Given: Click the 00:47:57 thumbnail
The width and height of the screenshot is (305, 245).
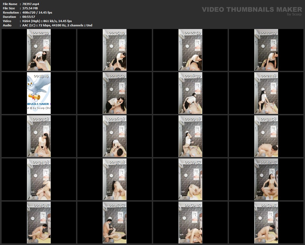Looking at the screenshot, I should [x=115, y=222].
